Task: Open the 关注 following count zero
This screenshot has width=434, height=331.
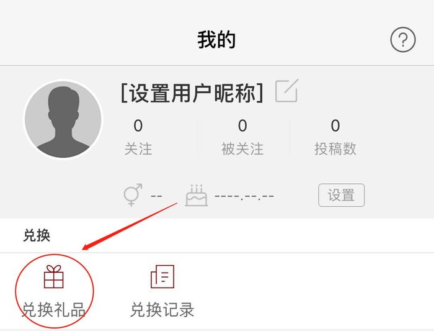Action: point(138,125)
